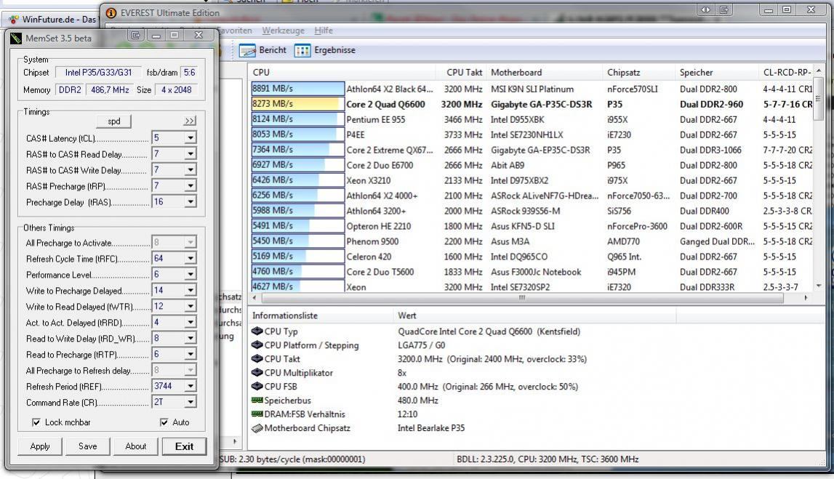Click the CPU Takt chip icon
834x479 pixels.
[x=257, y=359]
